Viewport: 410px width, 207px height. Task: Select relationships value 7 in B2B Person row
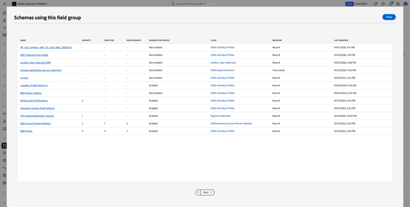(127, 131)
